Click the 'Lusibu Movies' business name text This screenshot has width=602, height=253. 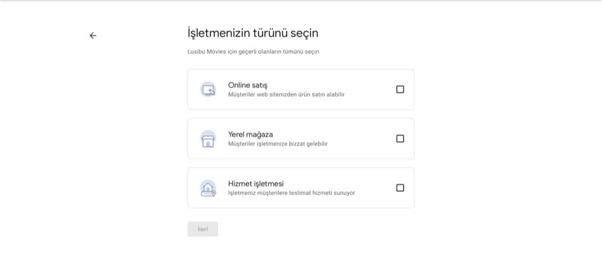(207, 52)
